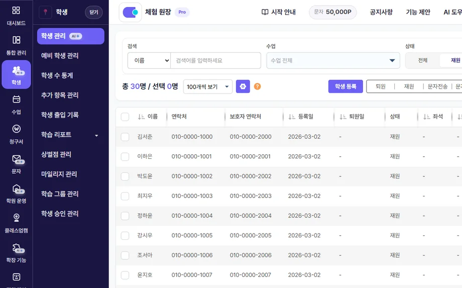The image size is (462, 288).
Task: Check the box for 윤지호
Action: pos(125,275)
